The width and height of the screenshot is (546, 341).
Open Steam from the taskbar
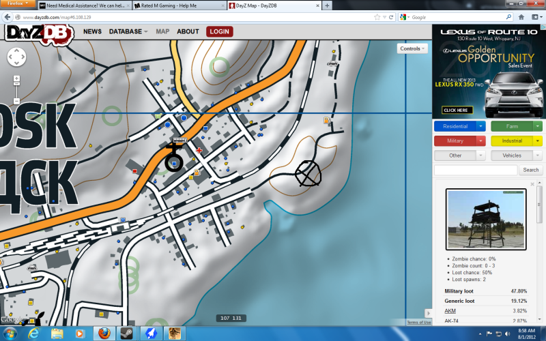point(126,333)
